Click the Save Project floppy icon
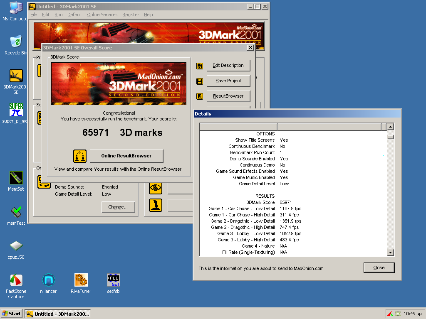Viewport: 426px width, 319px height. point(200,81)
